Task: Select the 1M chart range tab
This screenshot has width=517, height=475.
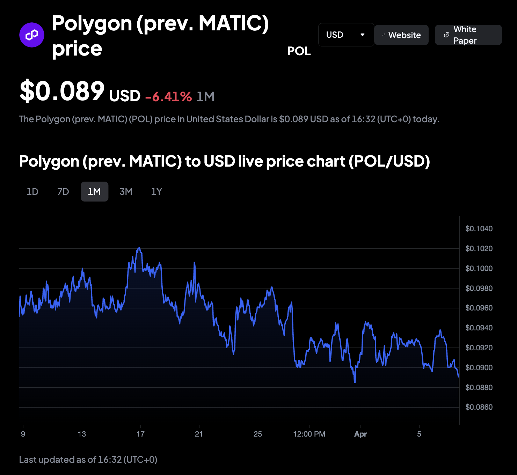Action: (94, 192)
